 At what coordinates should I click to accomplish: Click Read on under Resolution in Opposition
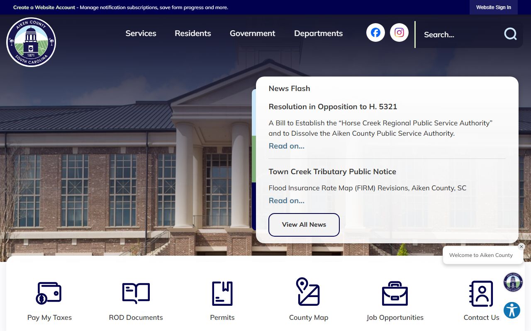pyautogui.click(x=286, y=146)
